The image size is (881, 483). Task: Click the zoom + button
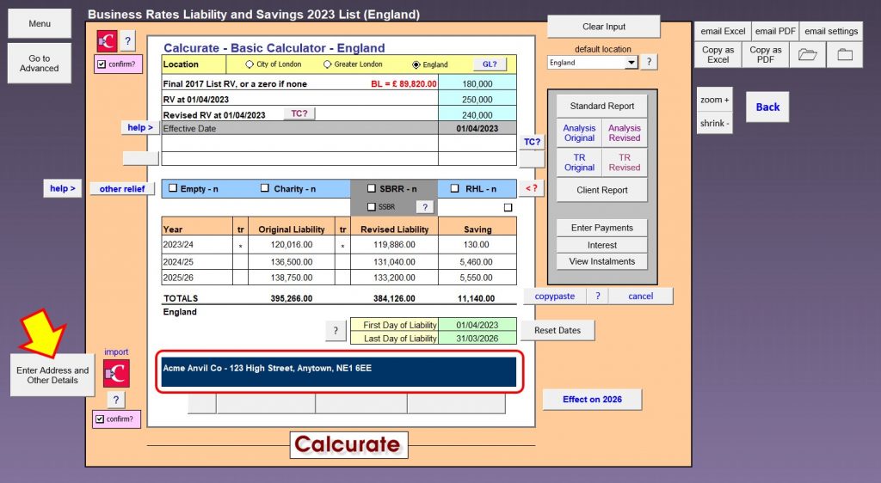coord(714,100)
